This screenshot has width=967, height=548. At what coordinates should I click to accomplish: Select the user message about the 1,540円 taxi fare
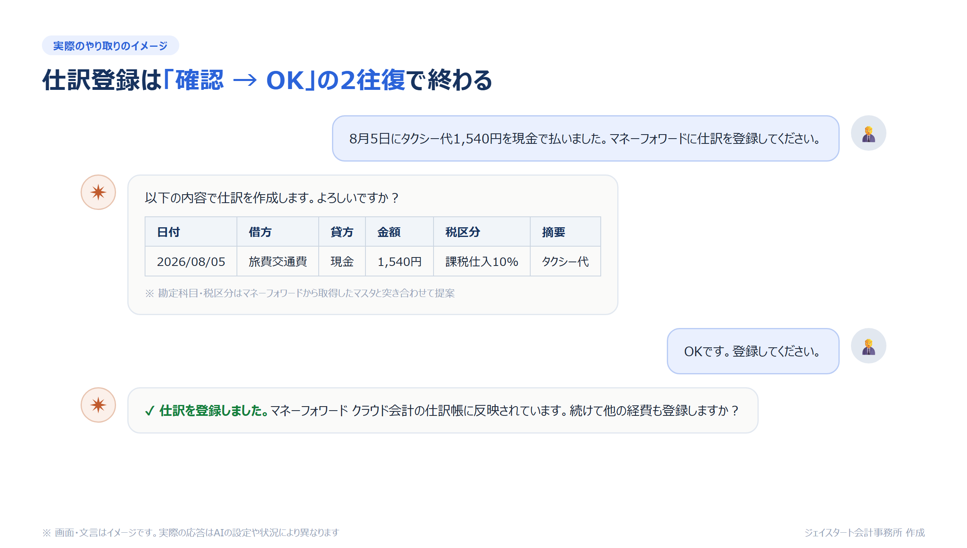click(585, 139)
